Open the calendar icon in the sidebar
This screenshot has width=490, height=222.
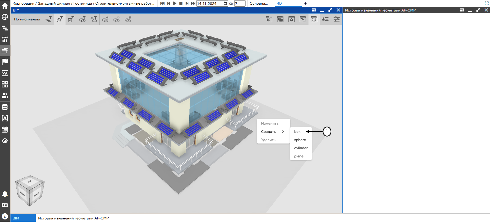5,129
